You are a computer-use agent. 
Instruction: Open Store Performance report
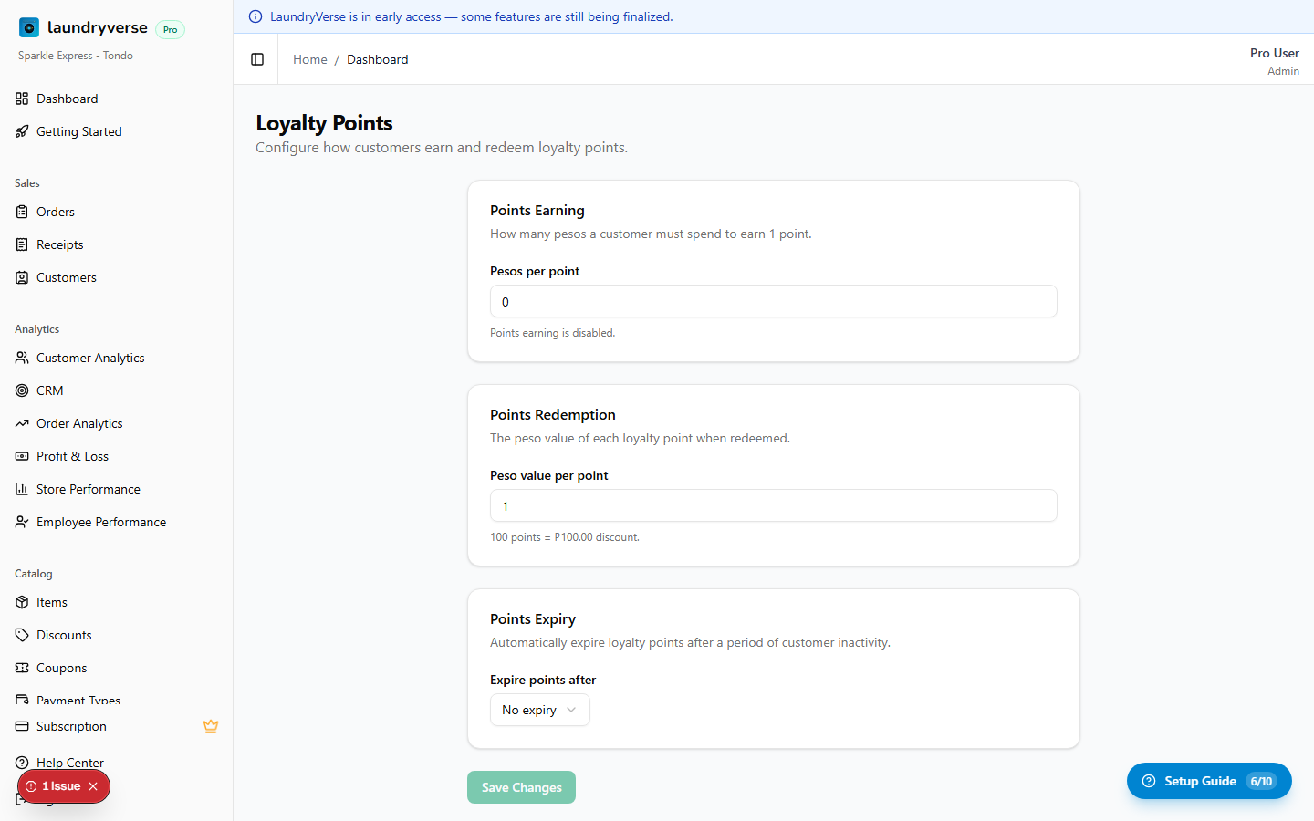point(116,489)
